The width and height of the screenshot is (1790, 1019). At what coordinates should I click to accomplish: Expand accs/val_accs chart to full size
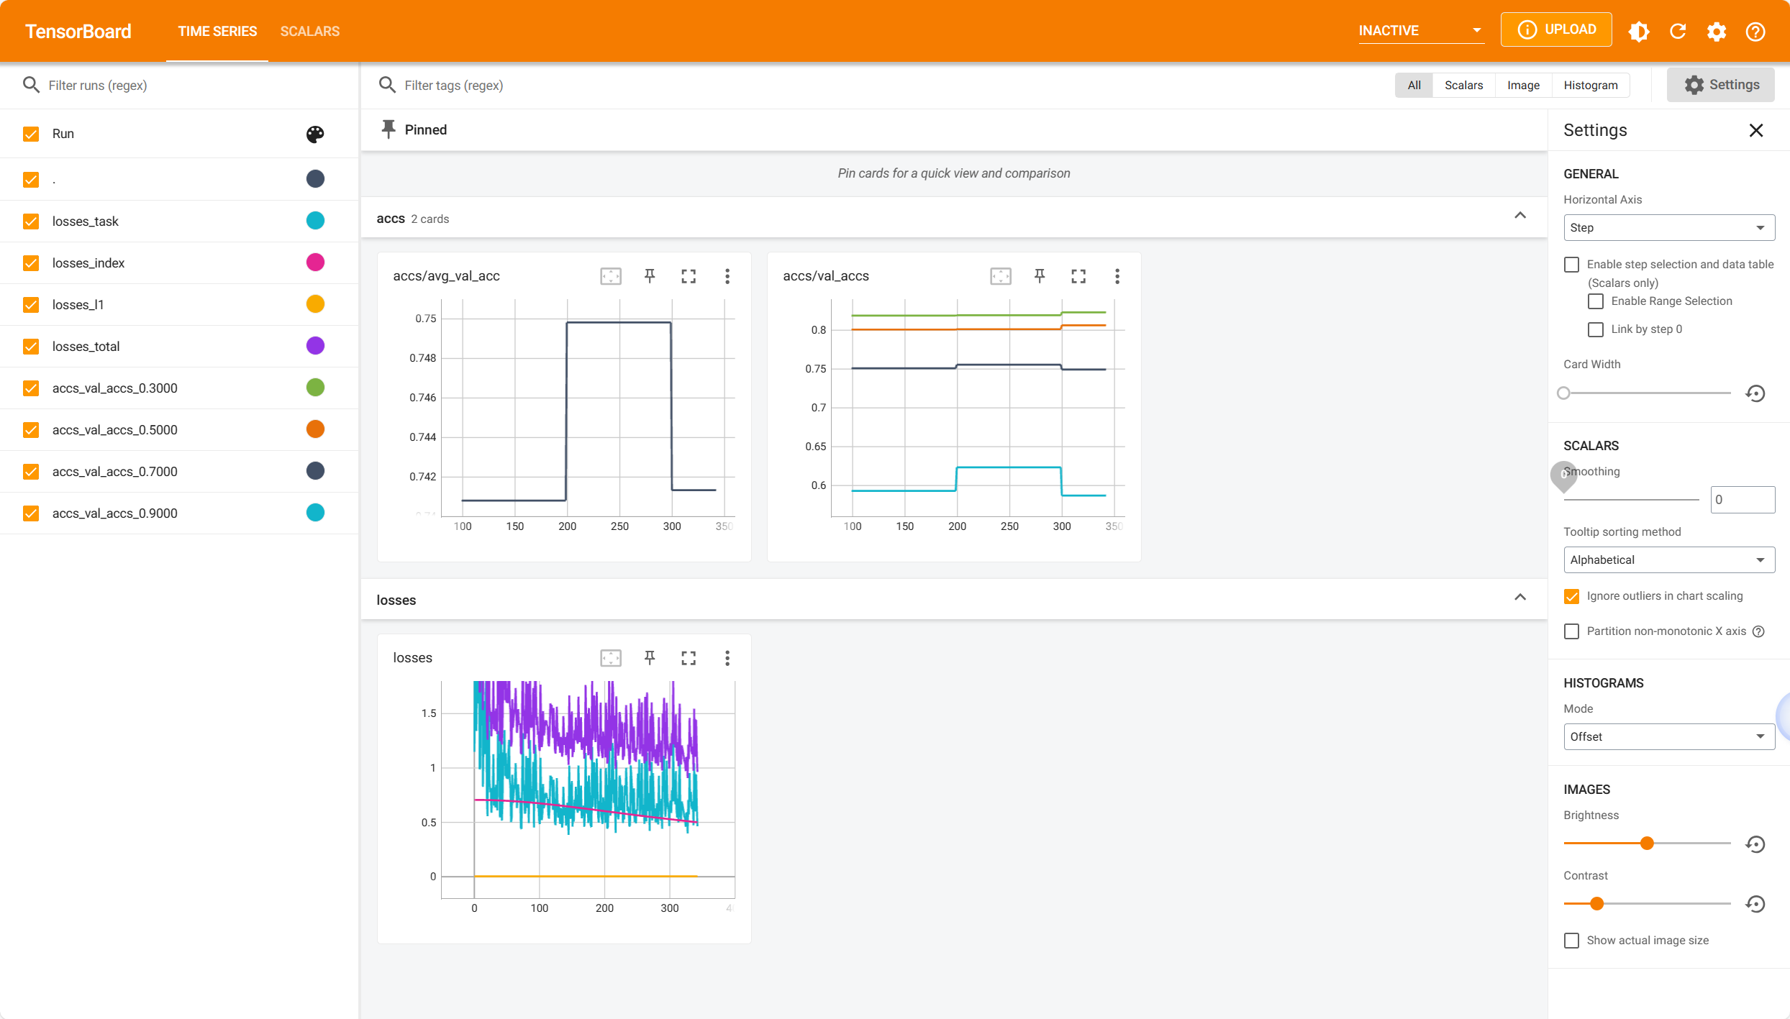(x=1078, y=276)
